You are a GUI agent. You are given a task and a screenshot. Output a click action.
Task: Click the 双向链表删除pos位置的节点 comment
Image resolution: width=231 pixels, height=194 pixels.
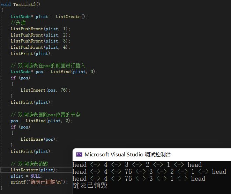click(45, 115)
